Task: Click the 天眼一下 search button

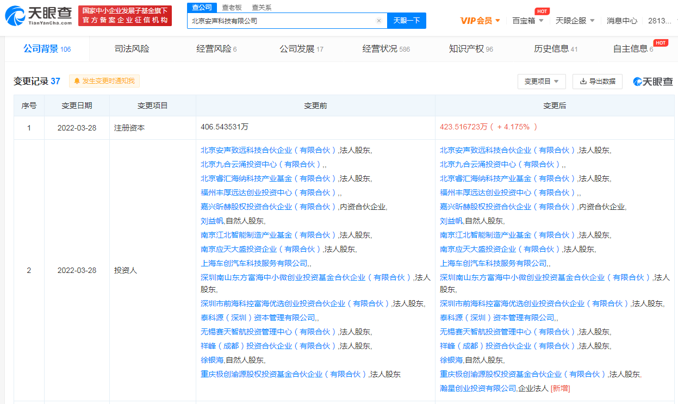Action: tap(407, 21)
